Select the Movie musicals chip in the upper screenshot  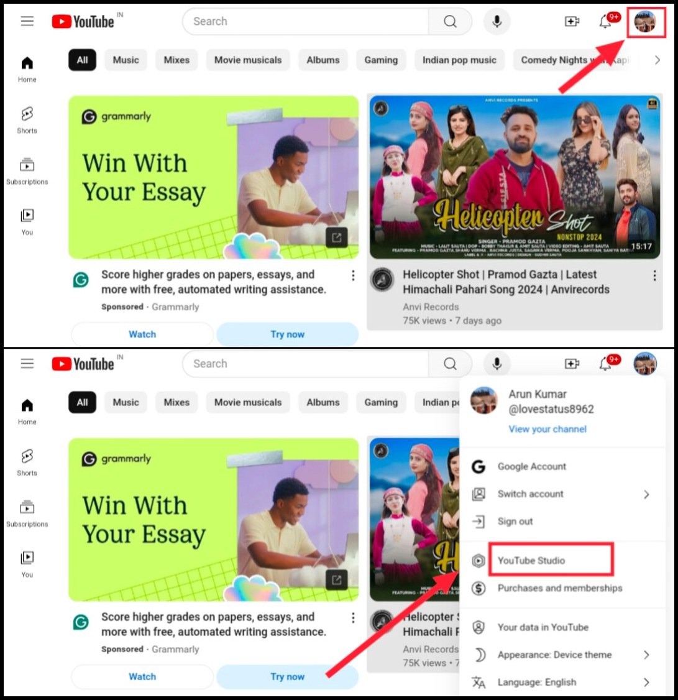[248, 60]
